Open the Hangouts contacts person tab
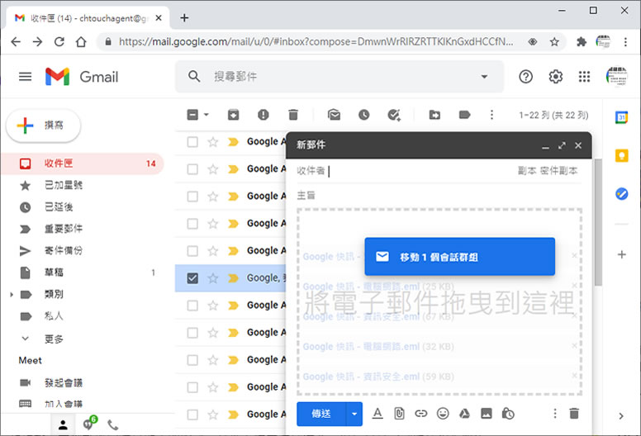This screenshot has width=641, height=436. point(63,425)
